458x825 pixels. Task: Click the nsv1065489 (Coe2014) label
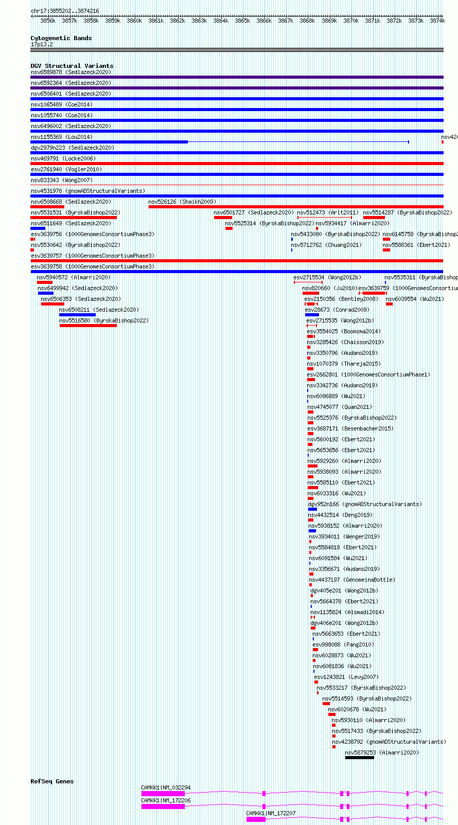tap(62, 104)
